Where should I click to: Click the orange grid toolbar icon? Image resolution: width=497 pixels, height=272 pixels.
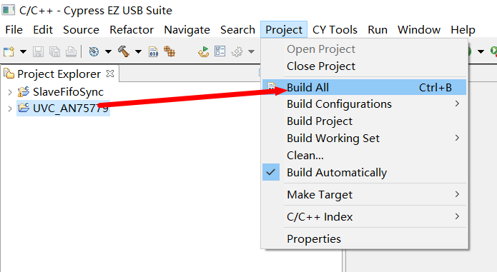(x=169, y=51)
